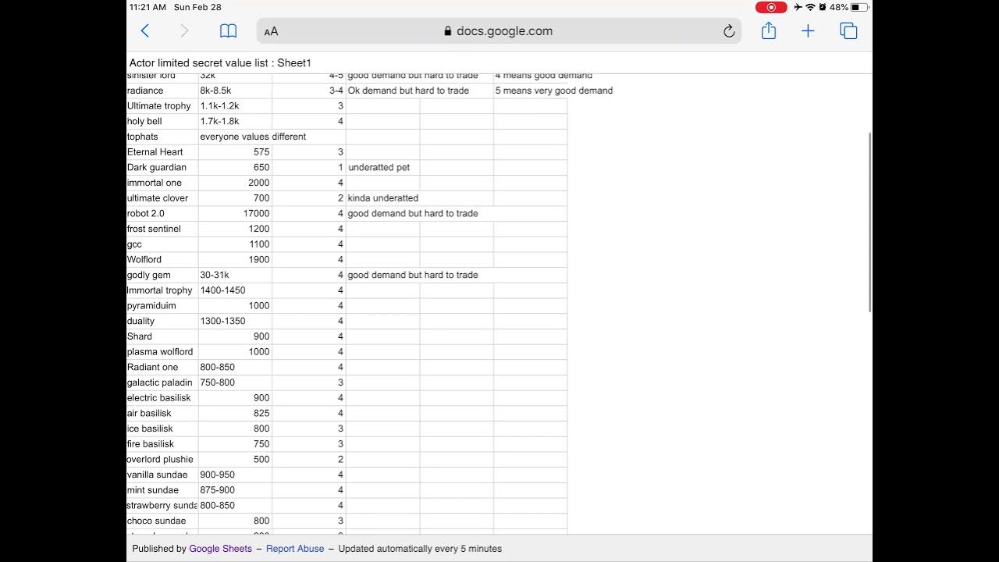
Task: Select the 'Ultimate trophy' cell
Action: (x=162, y=106)
